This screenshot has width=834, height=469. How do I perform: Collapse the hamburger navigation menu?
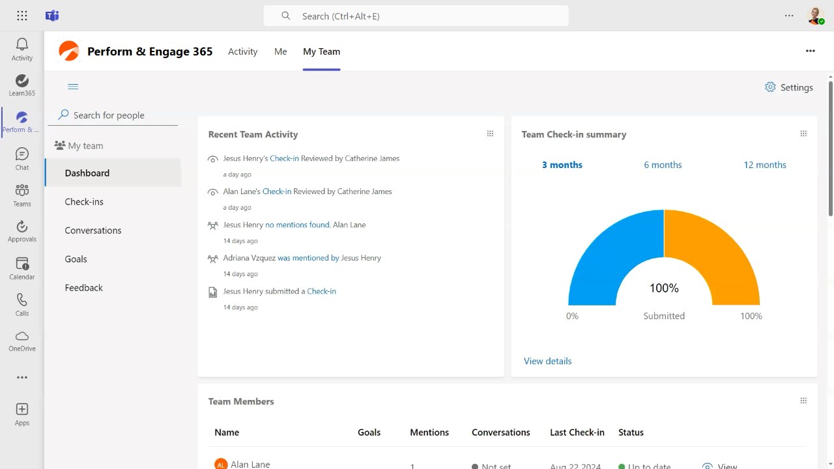point(73,87)
